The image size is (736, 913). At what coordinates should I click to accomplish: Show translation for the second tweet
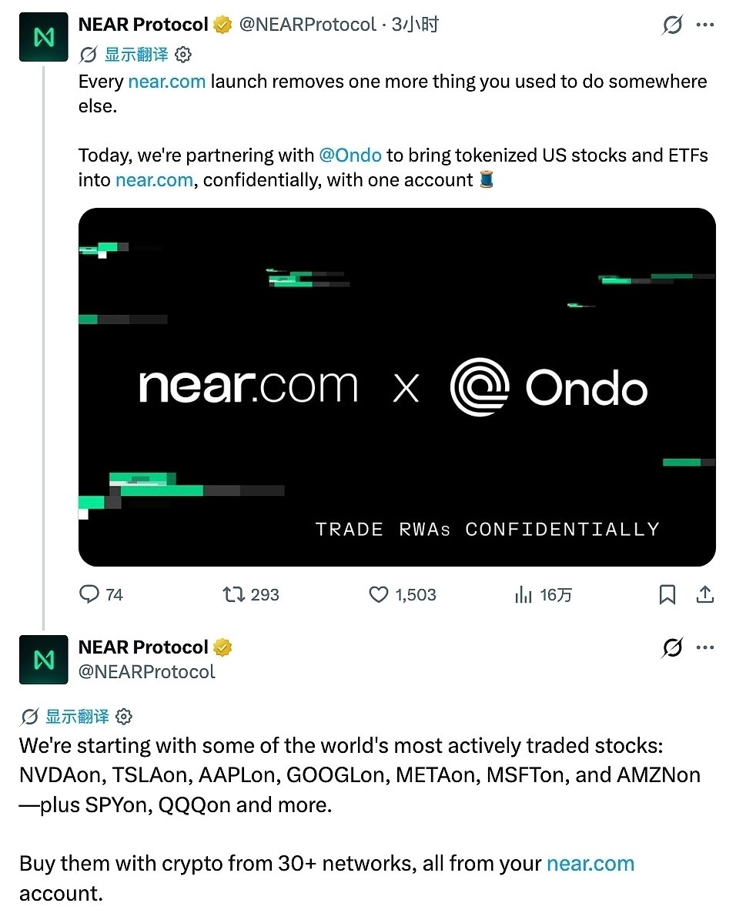(x=77, y=716)
